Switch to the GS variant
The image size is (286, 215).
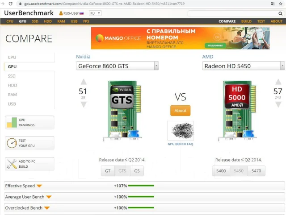click(137, 171)
